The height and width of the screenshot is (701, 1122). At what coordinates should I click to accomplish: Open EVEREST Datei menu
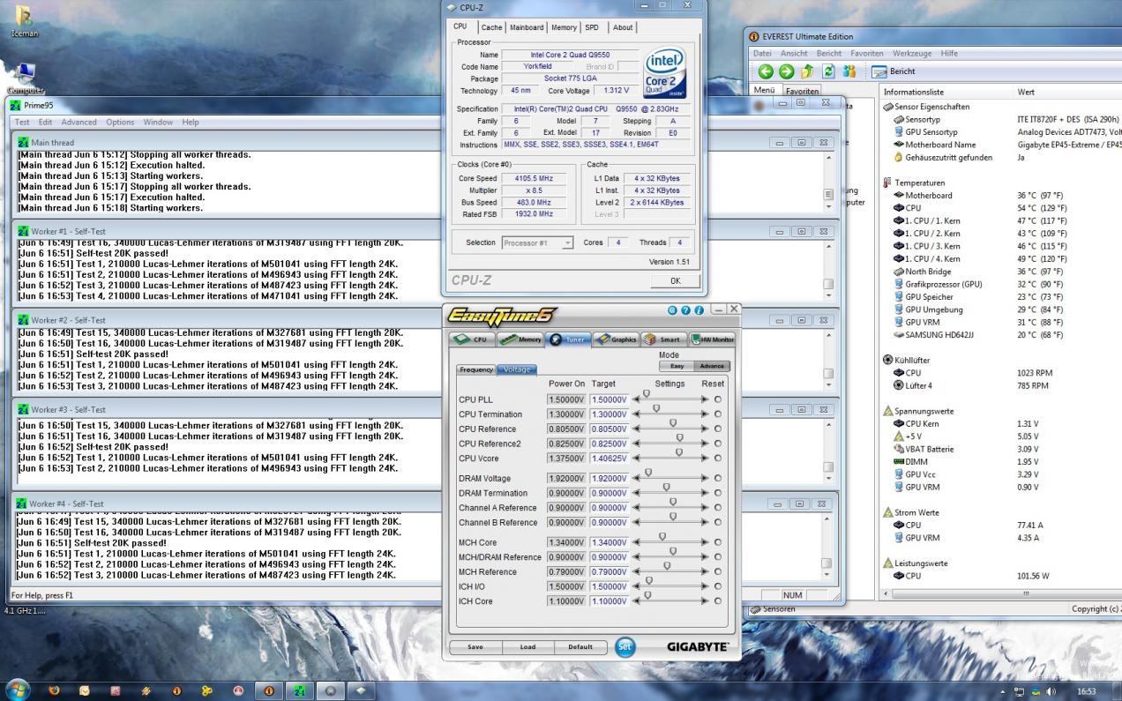[x=762, y=53]
